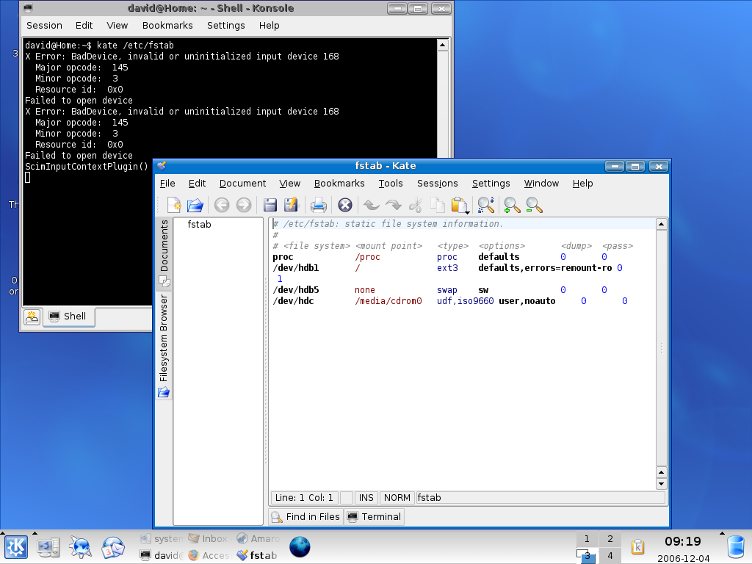This screenshot has width=752, height=564.
Task: Click 'defaults,errors=remount-ro' in the editor
Action: (x=545, y=268)
